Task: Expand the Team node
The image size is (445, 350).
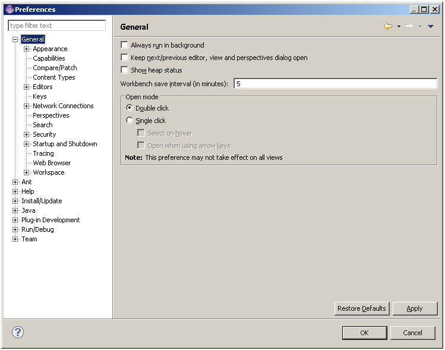Action: click(x=15, y=239)
